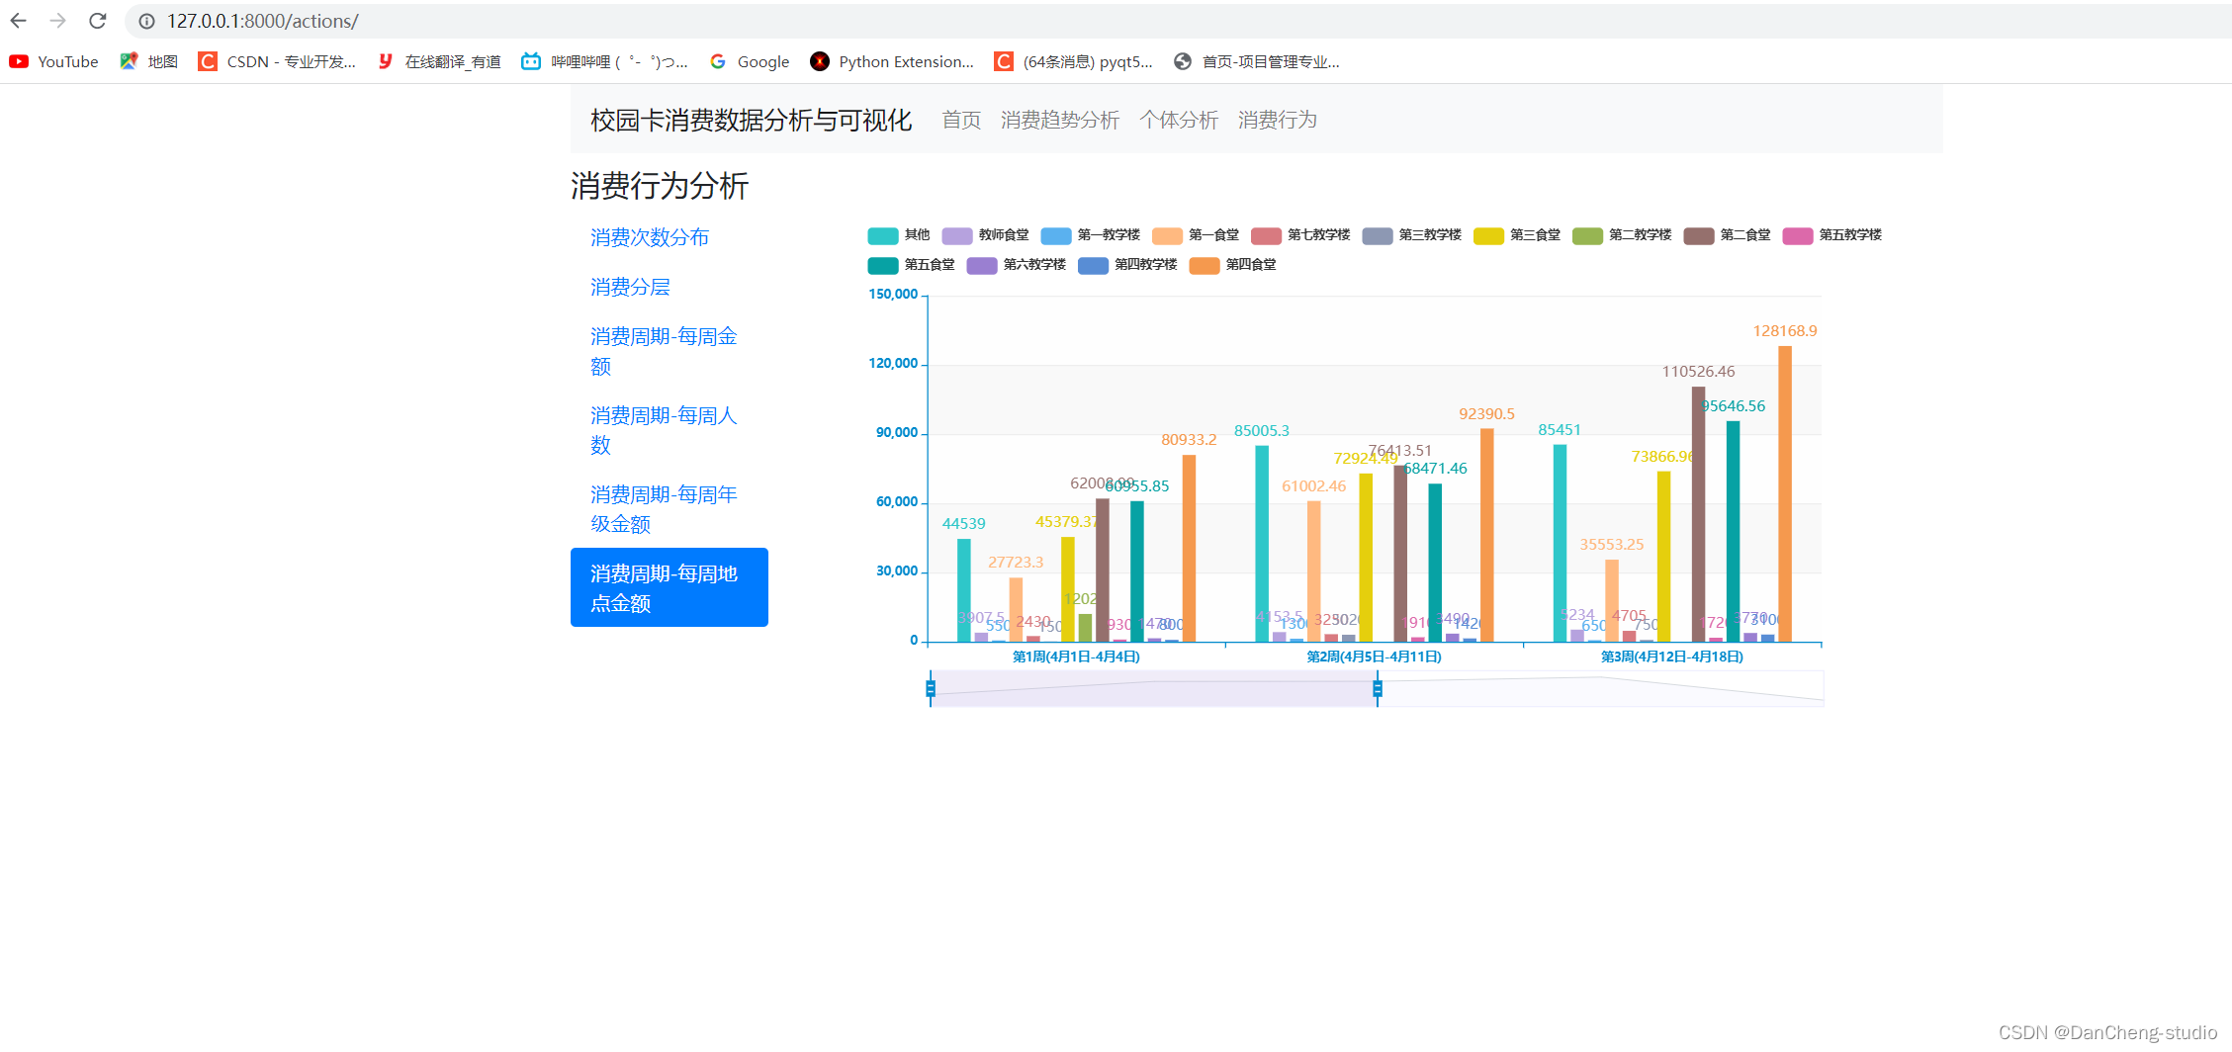The height and width of the screenshot is (1052, 2232).
Task: Open 个体分析 in the navbar
Action: 1178,120
